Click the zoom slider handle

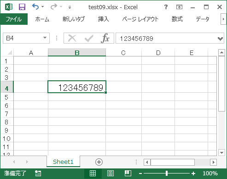[x=167, y=173]
